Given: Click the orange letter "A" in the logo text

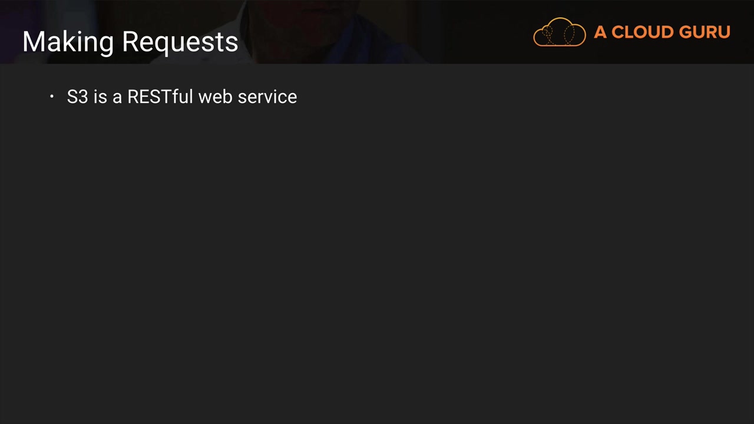Looking at the screenshot, I should [600, 32].
